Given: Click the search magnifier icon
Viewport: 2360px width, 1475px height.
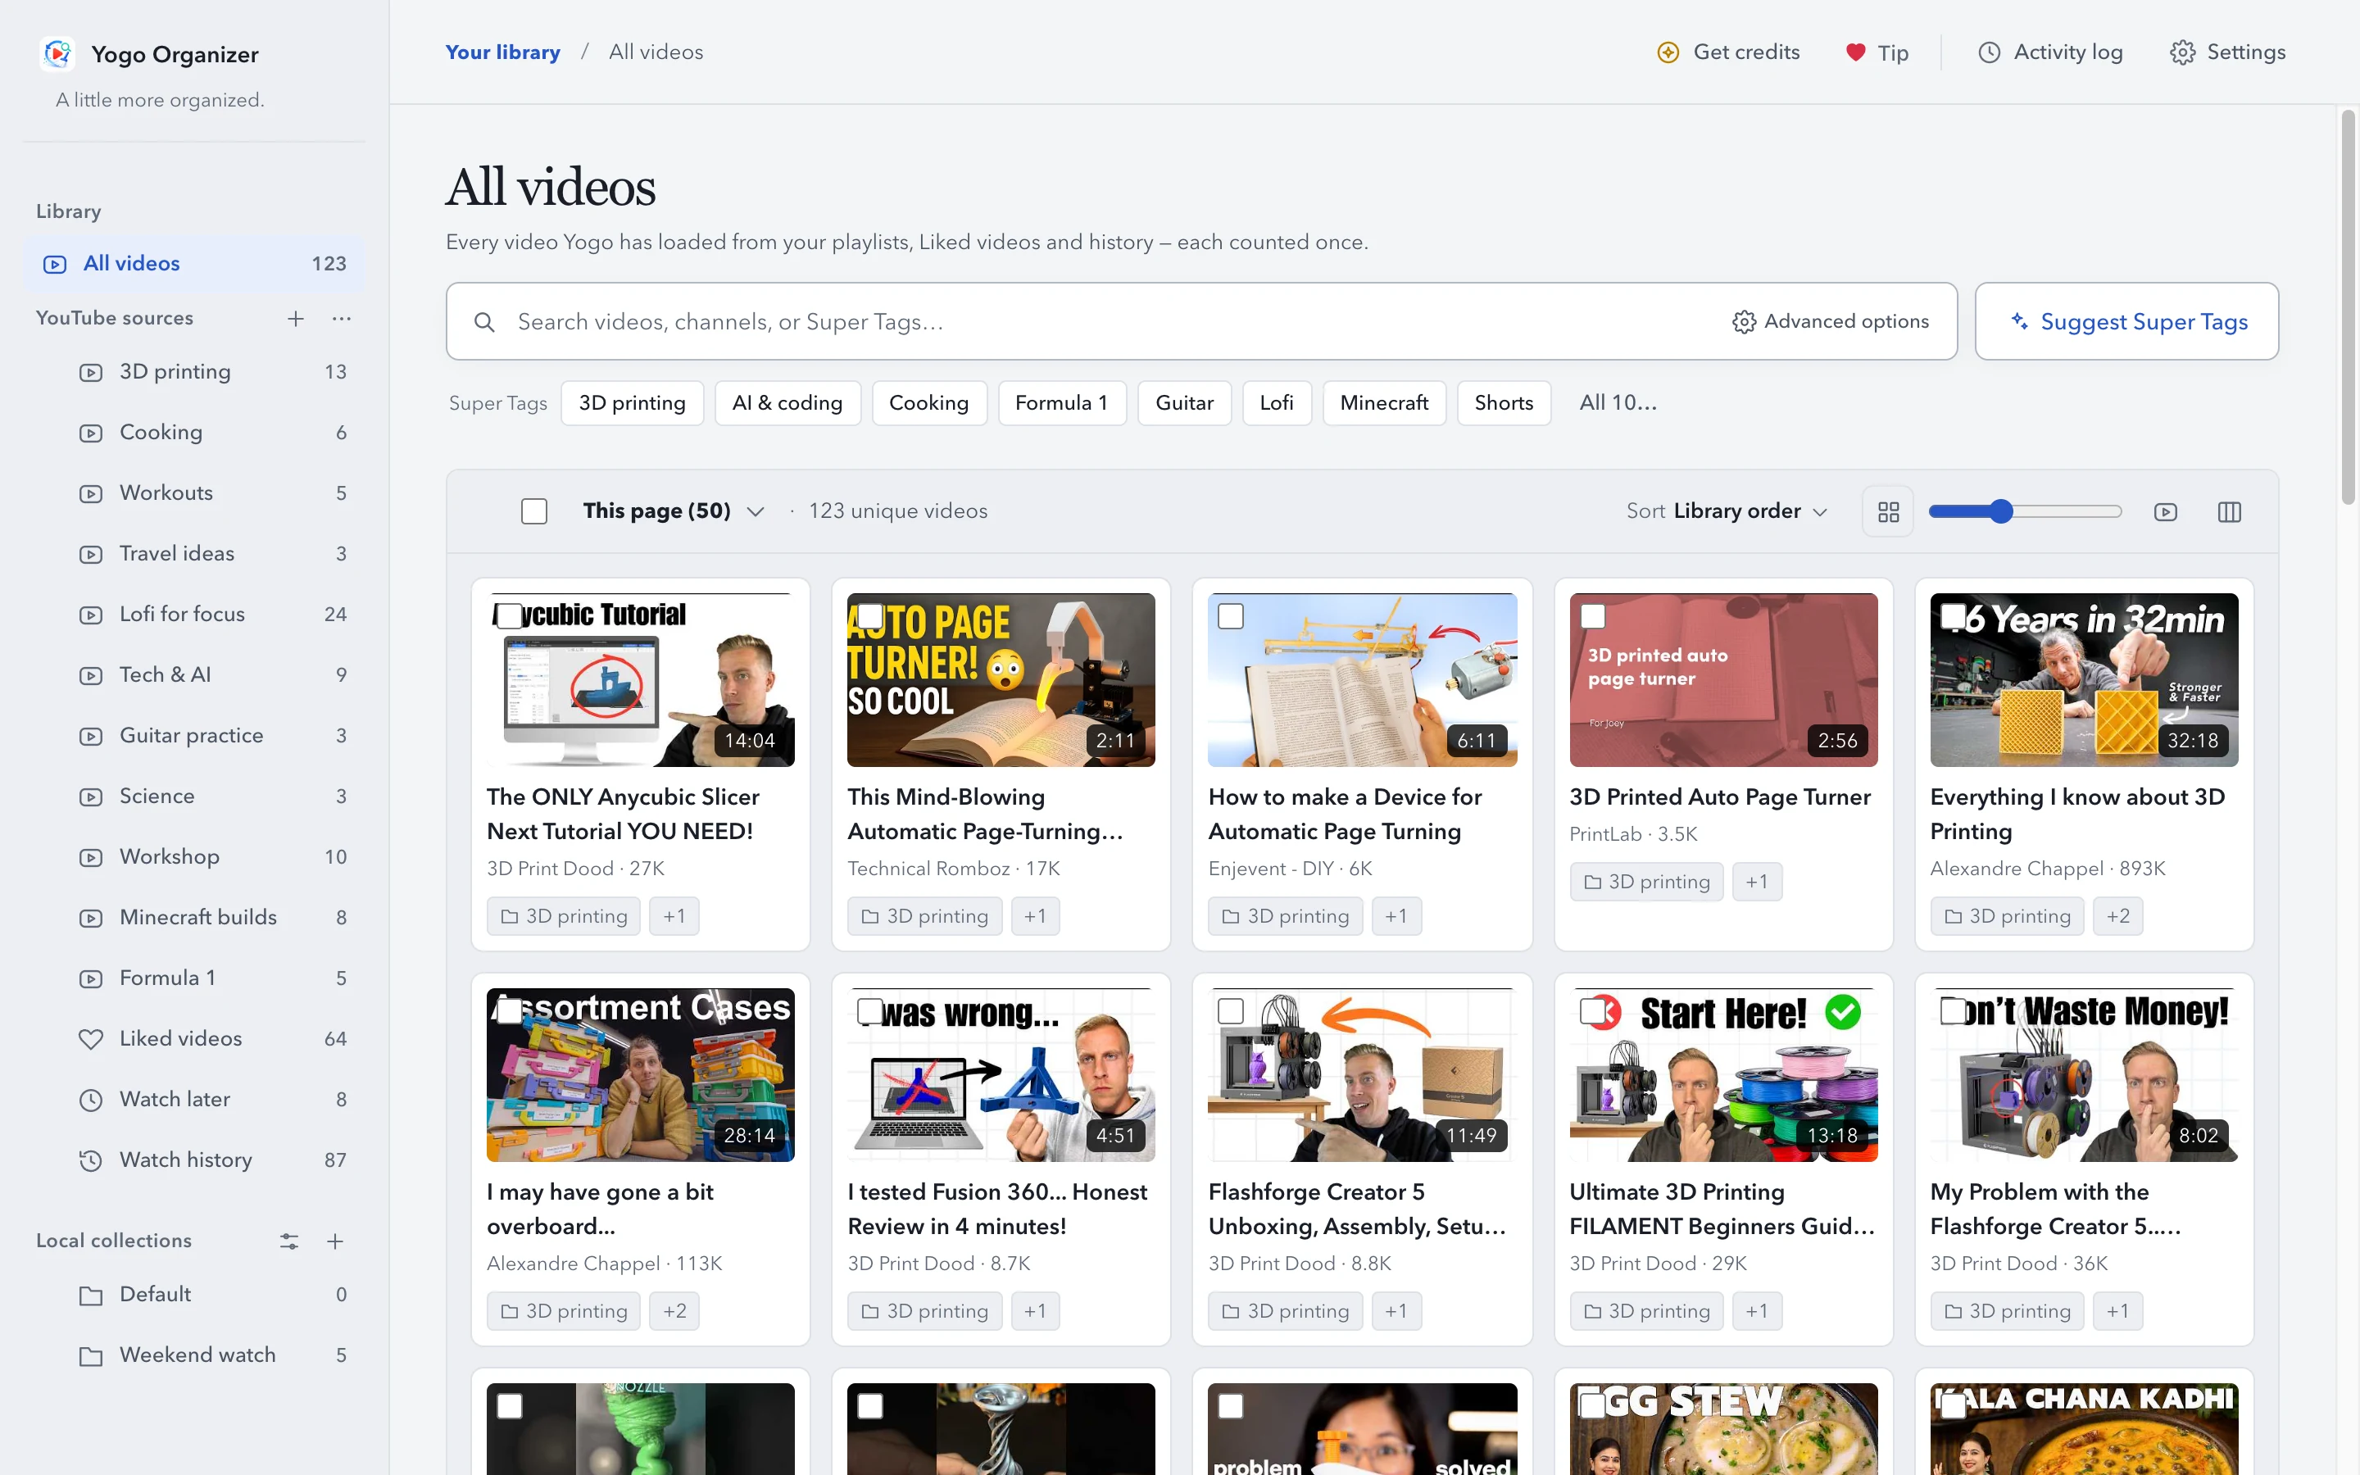Looking at the screenshot, I should coord(483,322).
